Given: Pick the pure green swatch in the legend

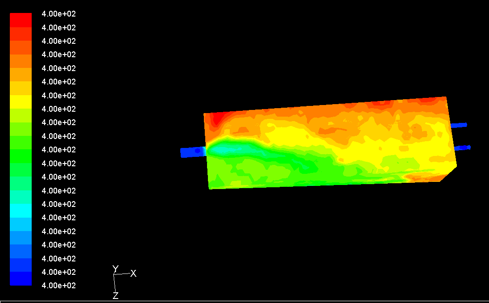Looking at the screenshot, I should [x=21, y=156].
